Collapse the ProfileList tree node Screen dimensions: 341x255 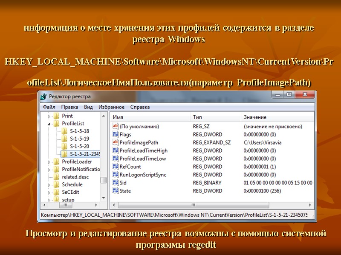(x=49, y=124)
